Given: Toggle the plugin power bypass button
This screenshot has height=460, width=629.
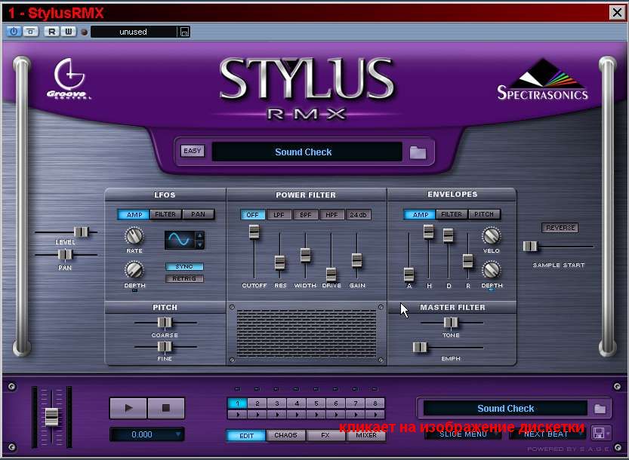Looking at the screenshot, I should coord(14,31).
